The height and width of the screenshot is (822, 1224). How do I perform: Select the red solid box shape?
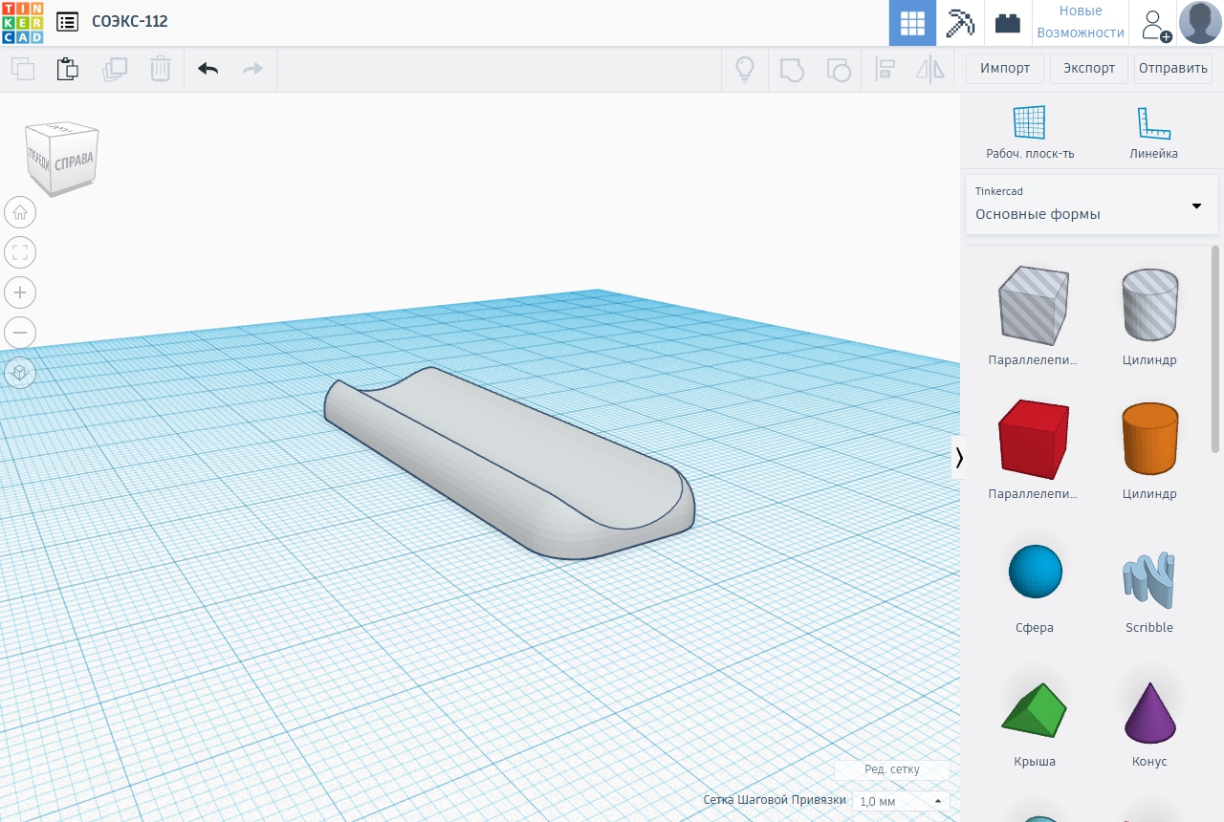pyautogui.click(x=1032, y=440)
